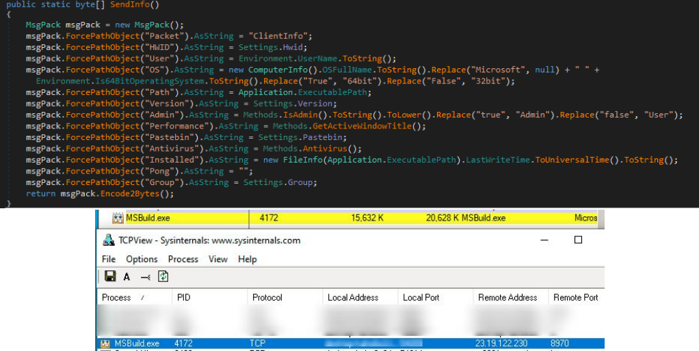The width and height of the screenshot is (699, 351).
Task: Click Encode2Bytes call in return statement
Action: [130, 193]
